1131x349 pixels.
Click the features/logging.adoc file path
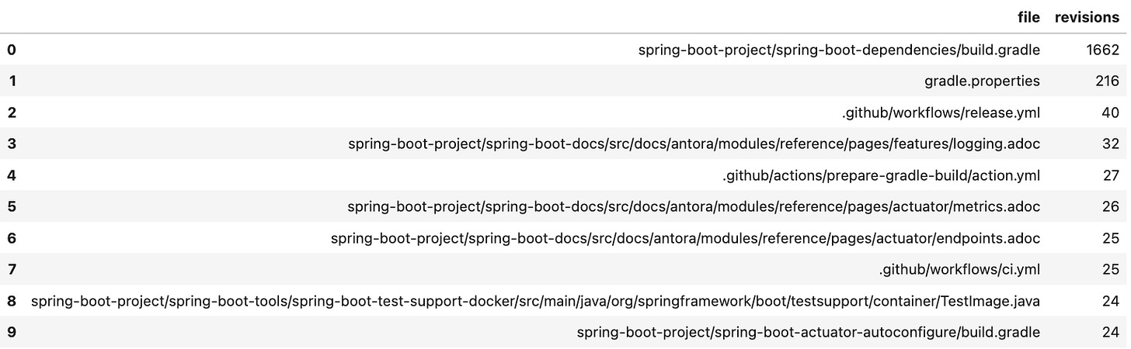tap(694, 144)
